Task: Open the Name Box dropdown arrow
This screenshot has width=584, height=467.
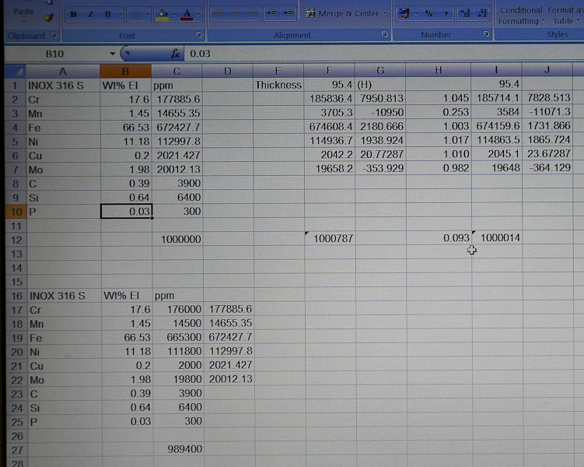Action: [113, 54]
